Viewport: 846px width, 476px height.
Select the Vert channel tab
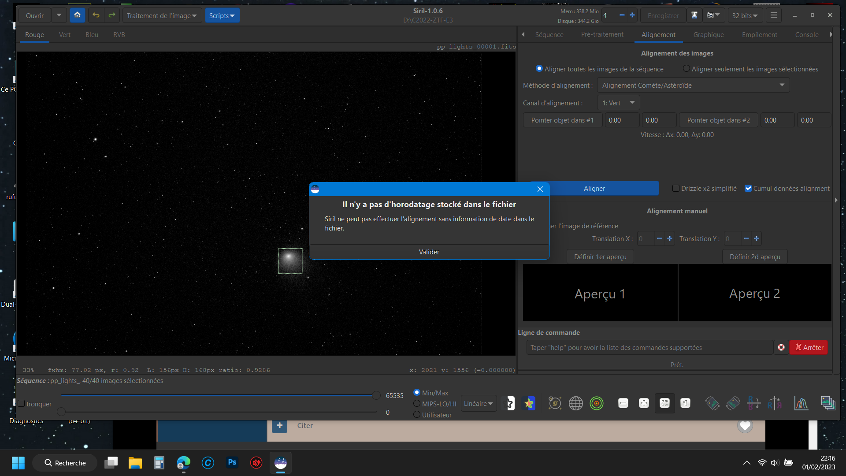[x=65, y=35]
